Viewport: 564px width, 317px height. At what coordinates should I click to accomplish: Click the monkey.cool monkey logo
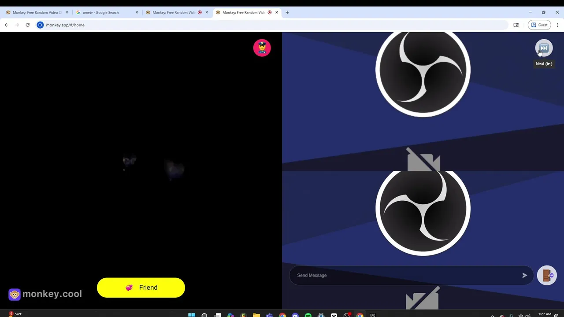[x=15, y=295]
